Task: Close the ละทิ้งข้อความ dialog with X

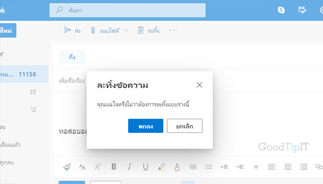Action: tap(199, 85)
